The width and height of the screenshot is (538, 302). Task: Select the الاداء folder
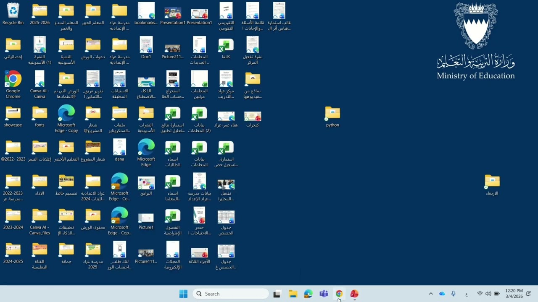[x=40, y=185]
